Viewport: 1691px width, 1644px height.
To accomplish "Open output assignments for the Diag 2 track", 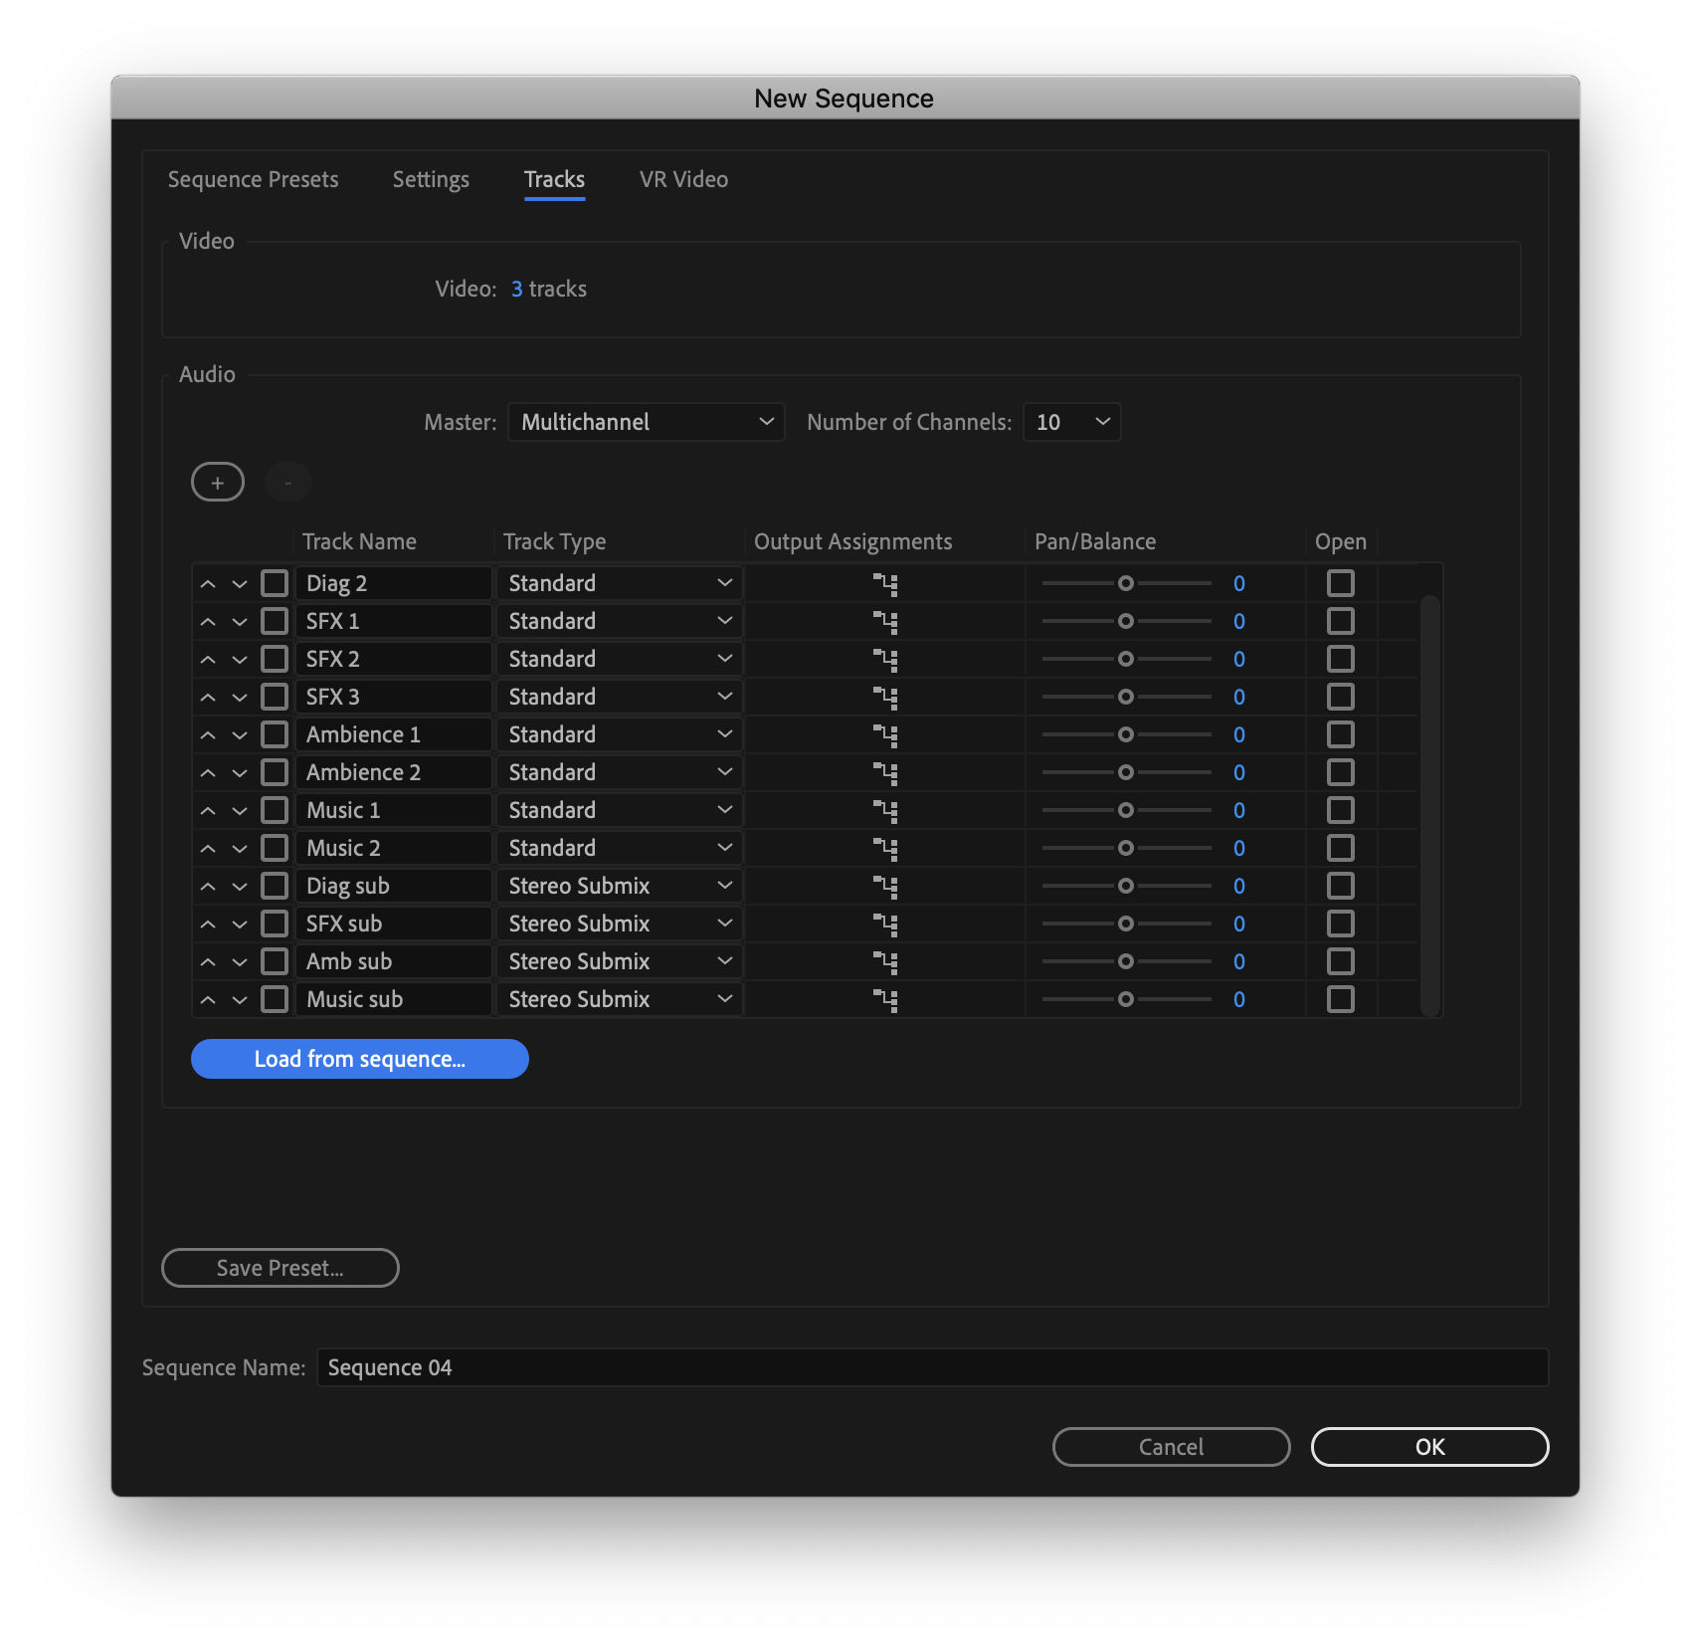I will coord(885,583).
